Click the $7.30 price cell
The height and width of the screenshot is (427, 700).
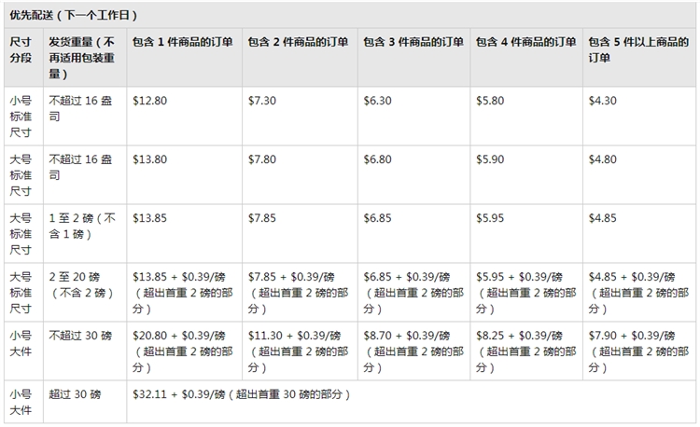pyautogui.click(x=261, y=100)
